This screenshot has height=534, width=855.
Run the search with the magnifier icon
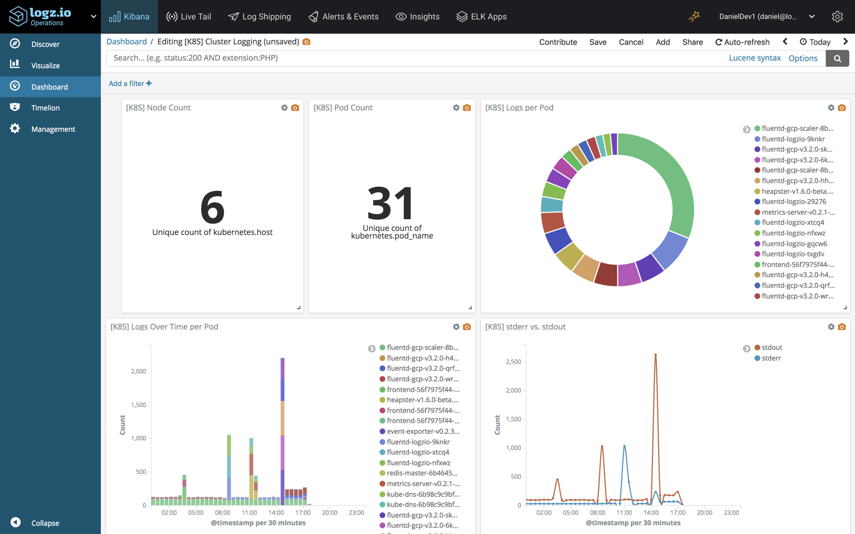point(837,58)
